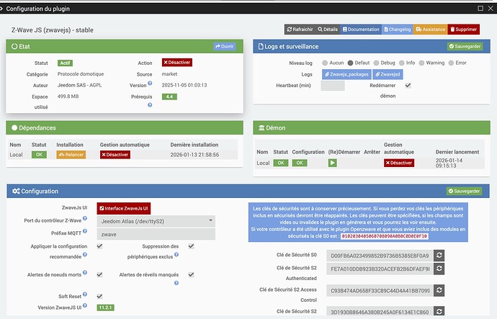
Task: Save the Logs et surveillance settings
Action: pyautogui.click(x=465, y=46)
